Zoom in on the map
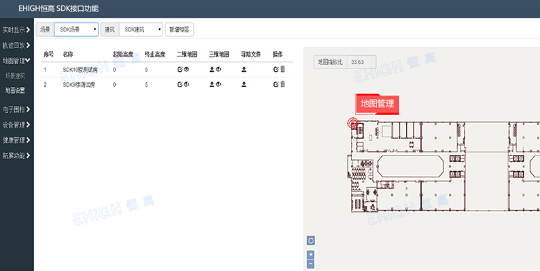 [311, 255]
